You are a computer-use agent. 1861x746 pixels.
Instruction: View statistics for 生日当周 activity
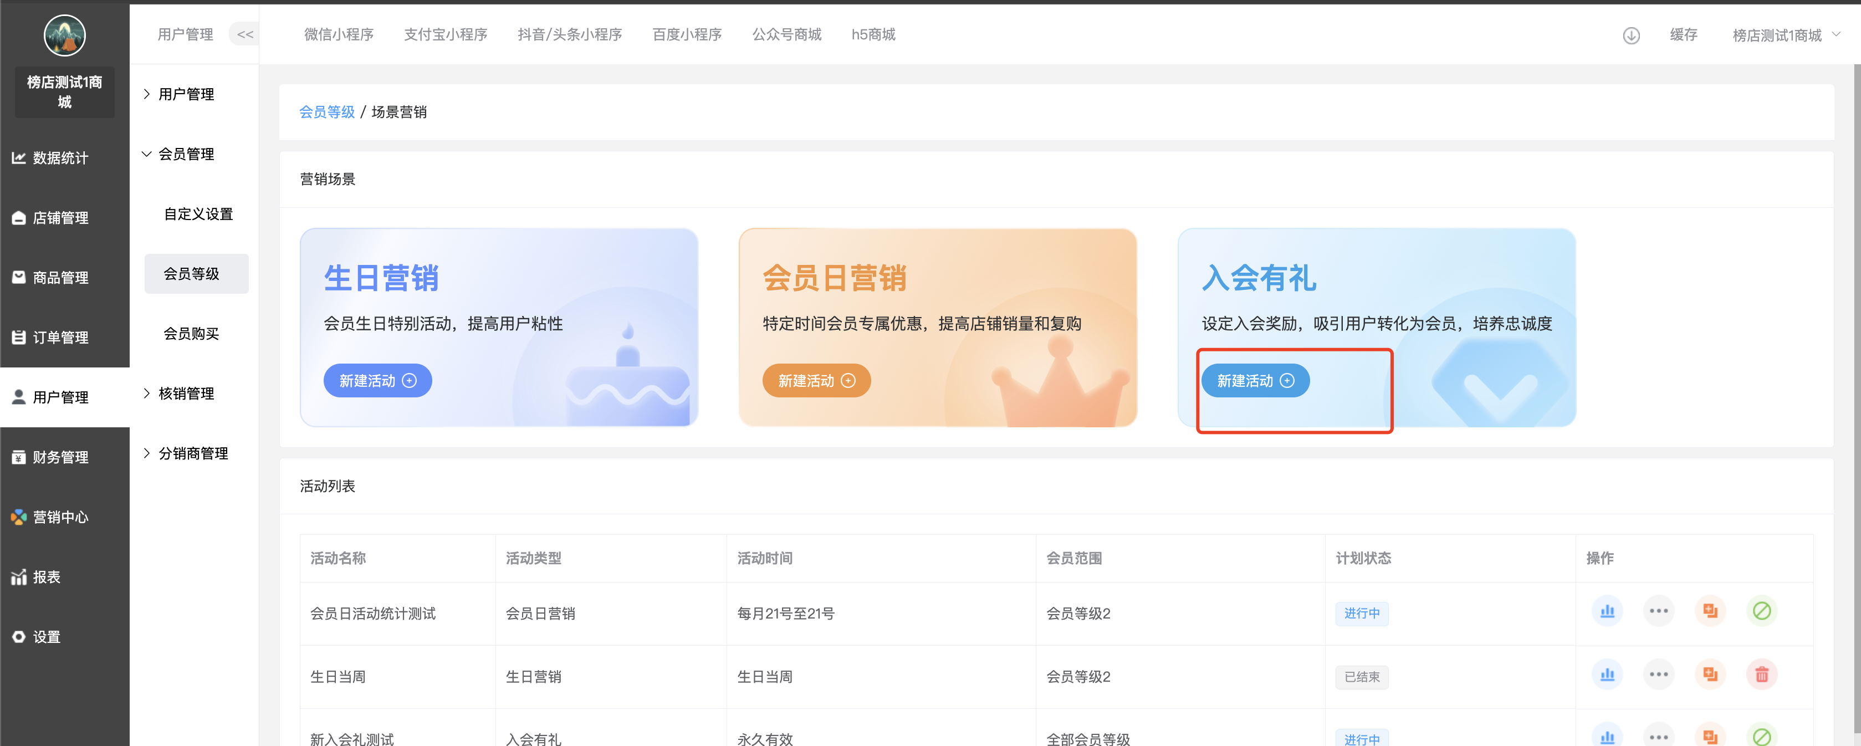(1607, 675)
